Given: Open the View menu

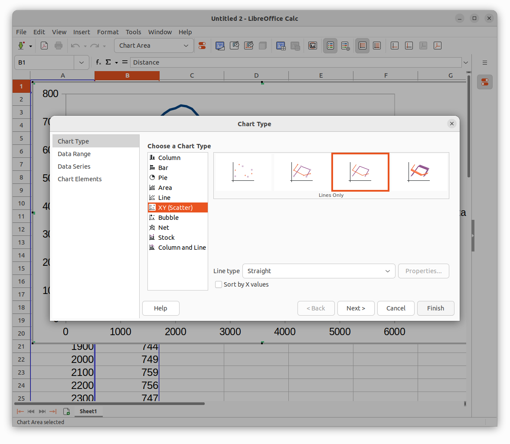Looking at the screenshot, I should tap(59, 32).
